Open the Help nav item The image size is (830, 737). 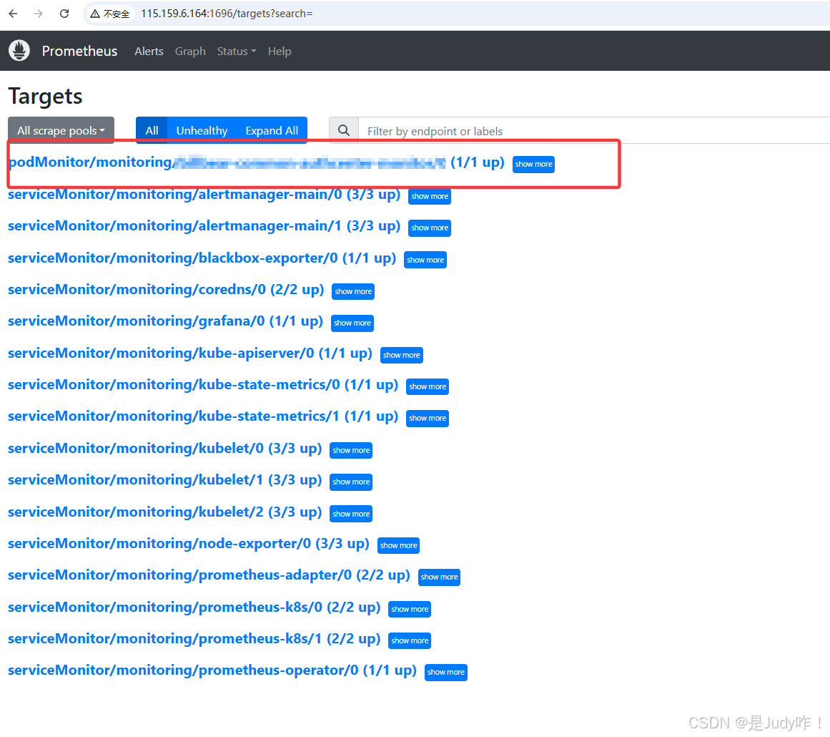click(280, 52)
